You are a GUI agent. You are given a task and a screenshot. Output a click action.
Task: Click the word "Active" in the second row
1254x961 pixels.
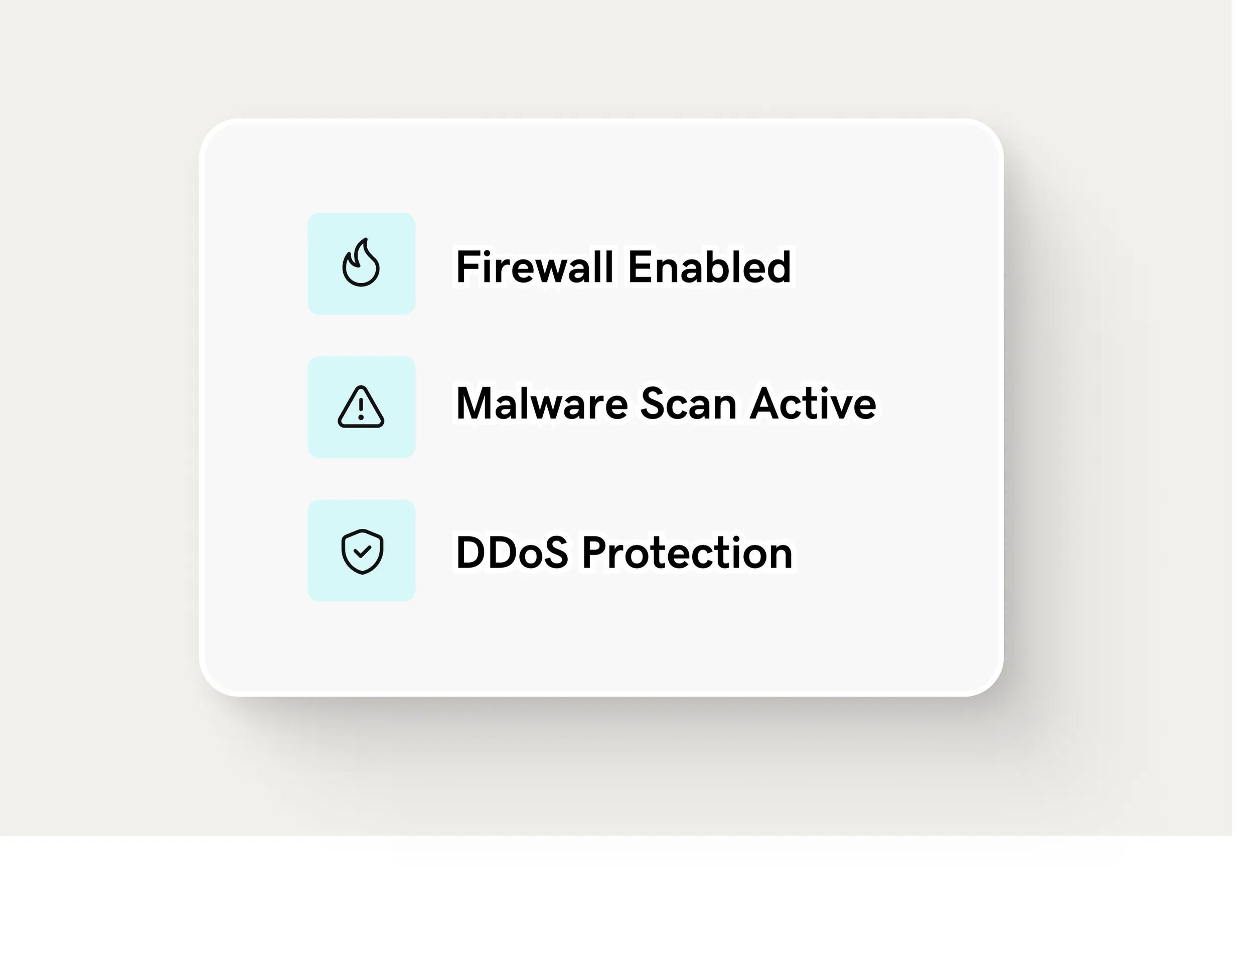point(813,403)
